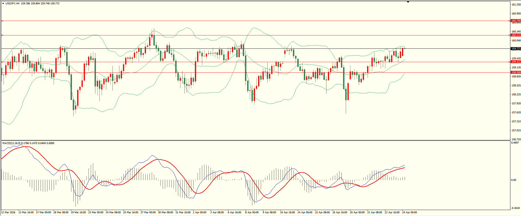The height and width of the screenshot is (216, 521).
Task: Click the red 160.215 price label
Action: pyautogui.click(x=516, y=35)
